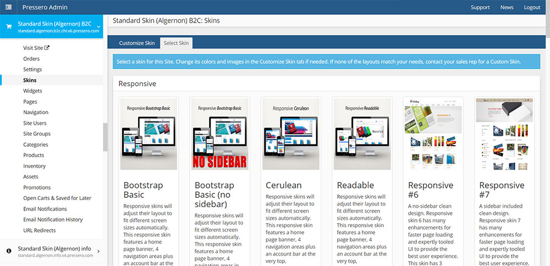Click Logout in top bar
Screen dimensions: 550x266
tap(532, 7)
